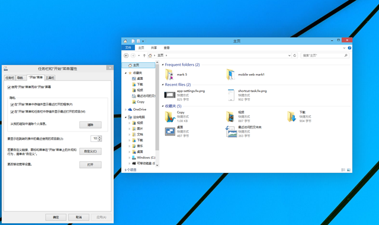Collapse the 收藏夹 (5) group header
Screen dimensions: 379x225
pyautogui.click(x=163, y=106)
